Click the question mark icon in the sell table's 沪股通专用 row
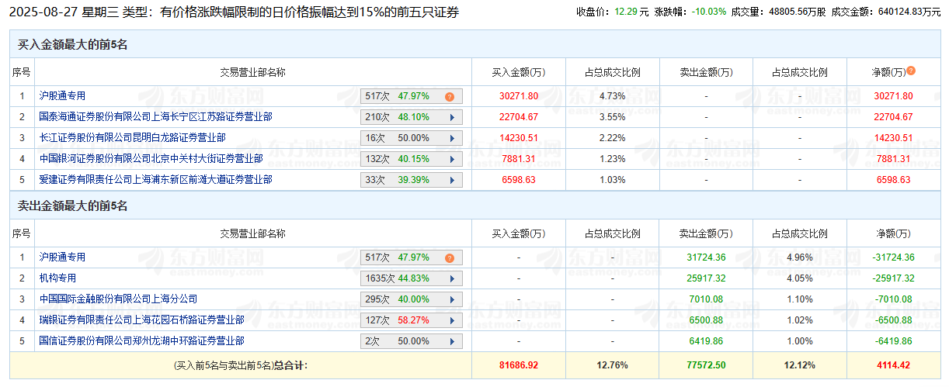The height and width of the screenshot is (387, 949). point(449,257)
